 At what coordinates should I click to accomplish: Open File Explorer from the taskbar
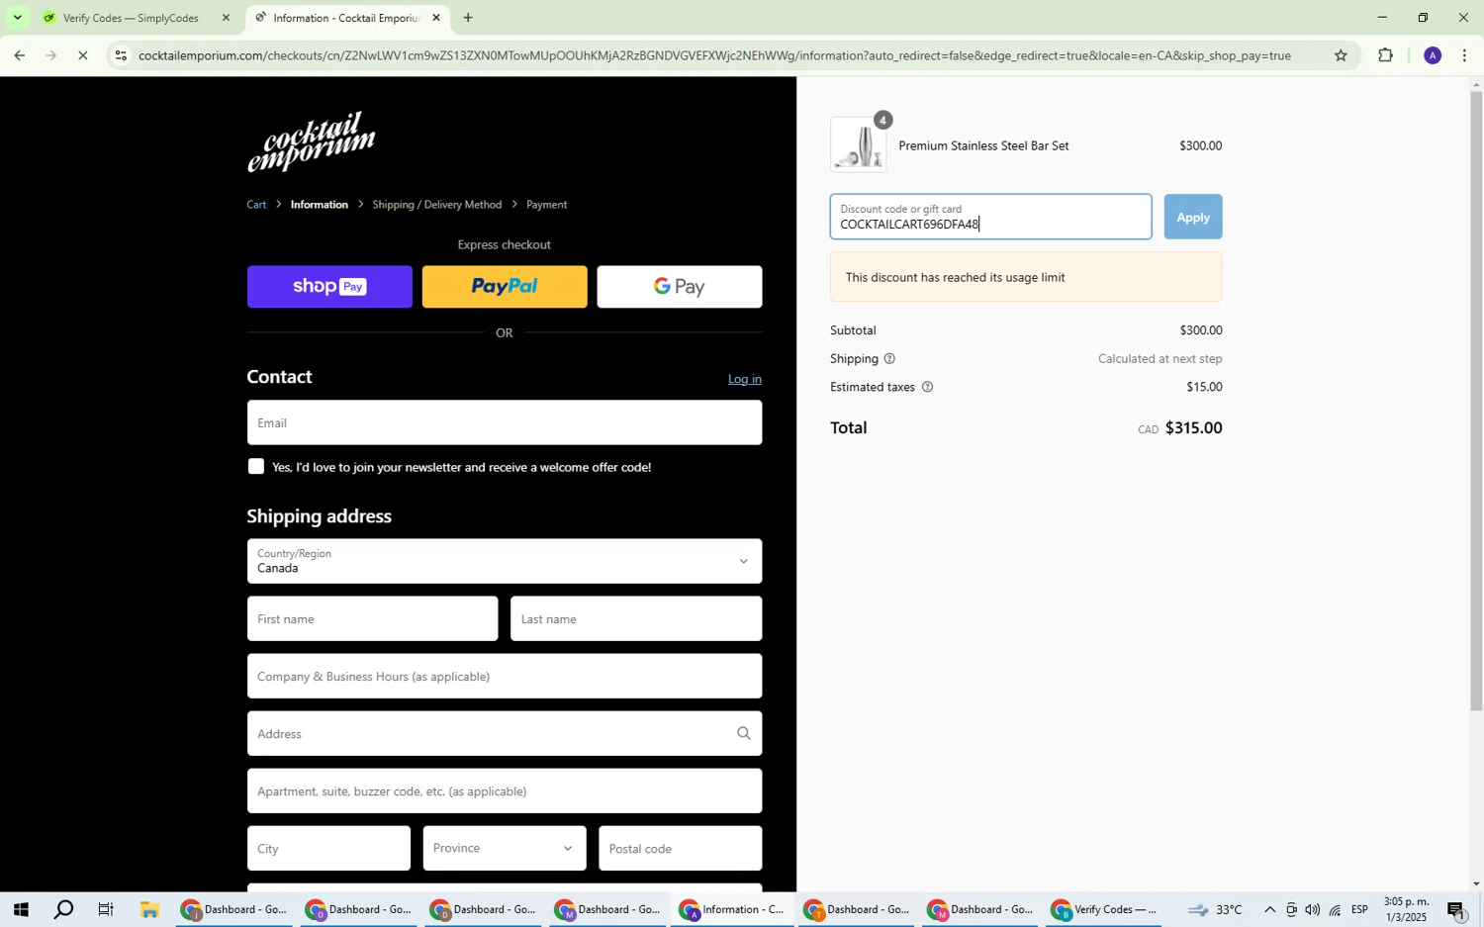click(149, 910)
